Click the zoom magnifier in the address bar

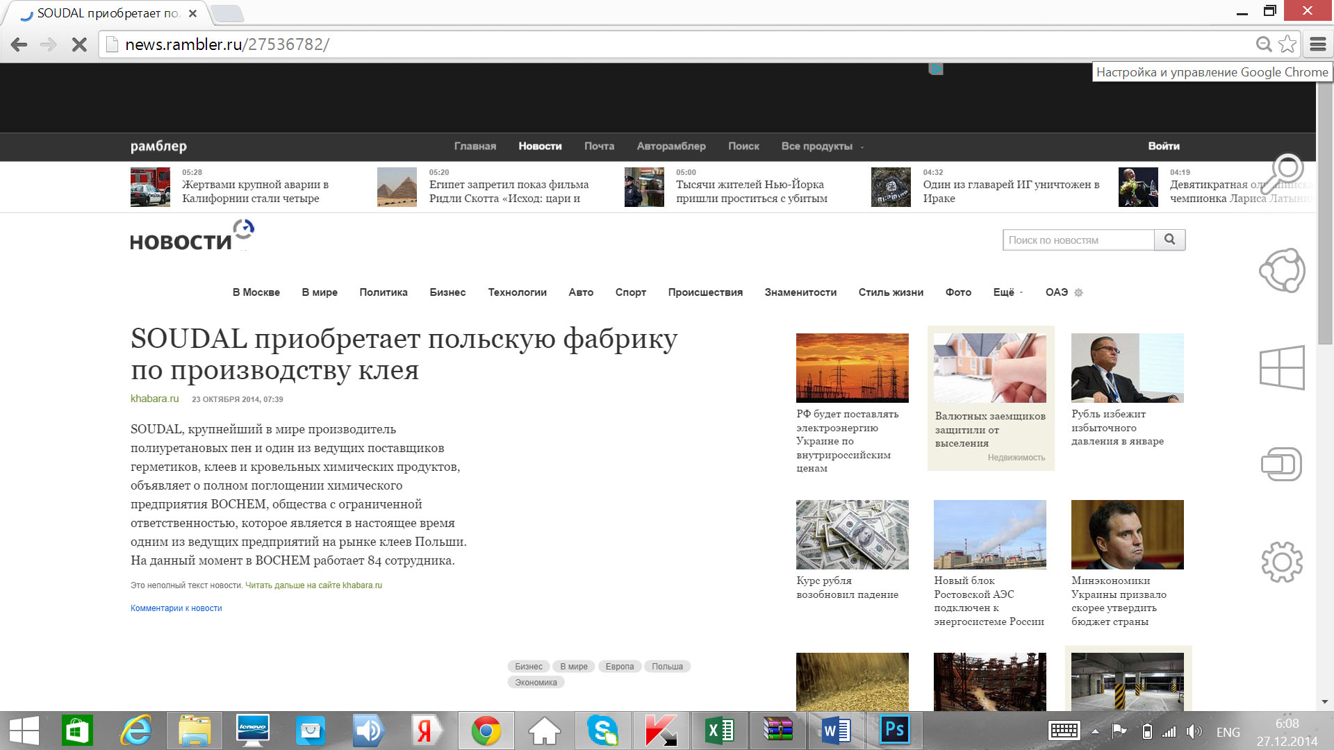[x=1264, y=44]
